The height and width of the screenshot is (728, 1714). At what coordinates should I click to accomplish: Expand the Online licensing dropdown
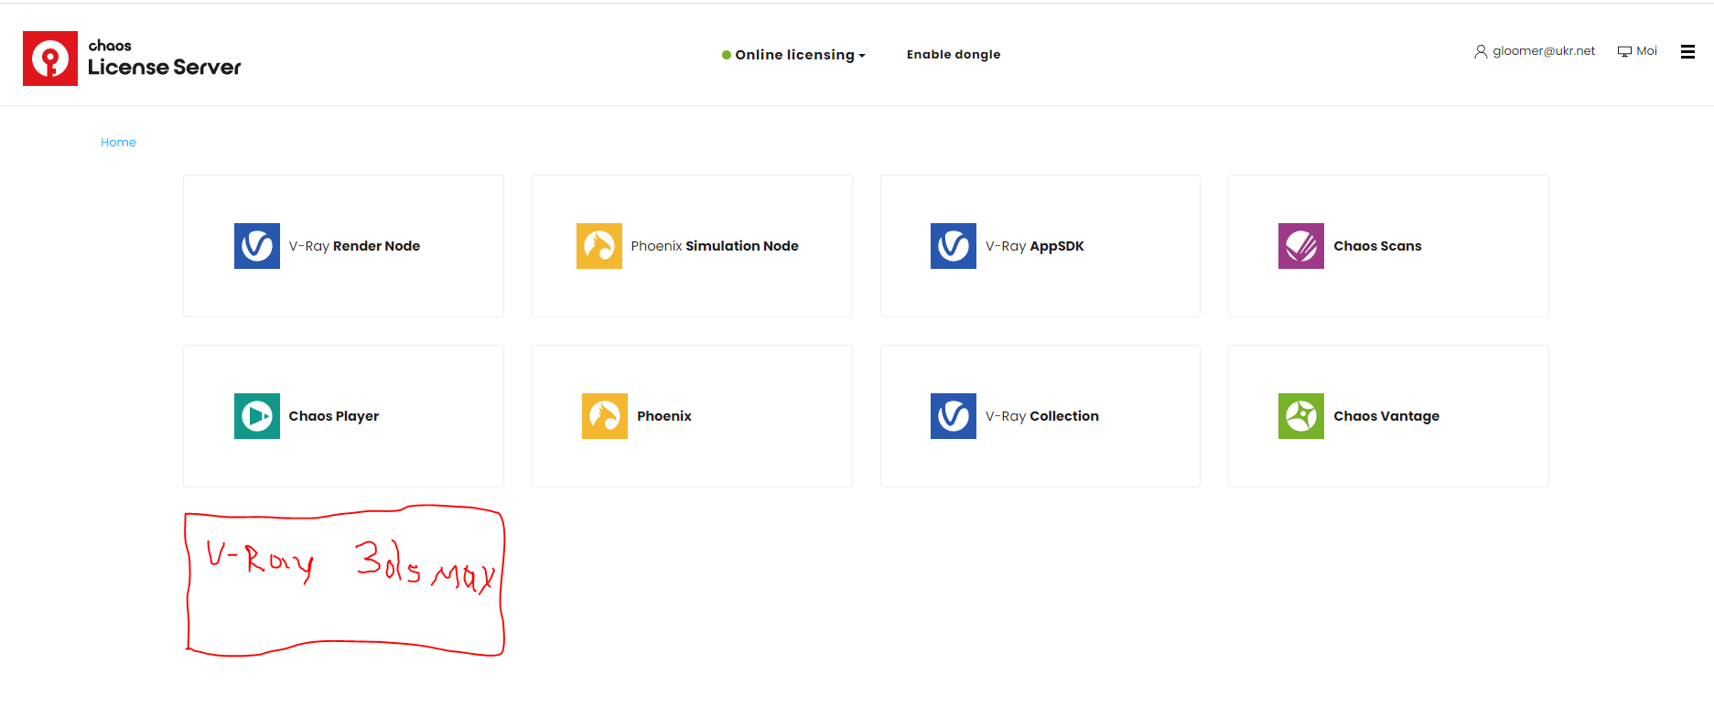pyautogui.click(x=793, y=55)
